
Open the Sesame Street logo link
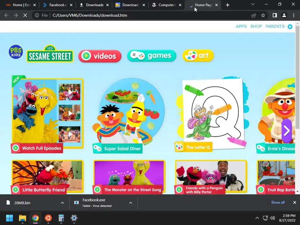tap(50, 54)
